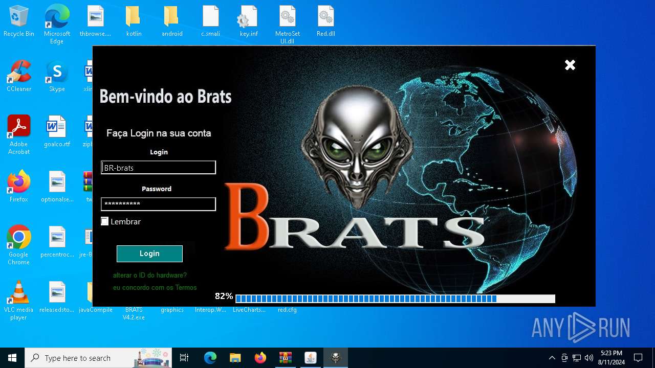Switch to Brats alien taskbar icon
Screen dimensions: 655x368
pos(336,358)
